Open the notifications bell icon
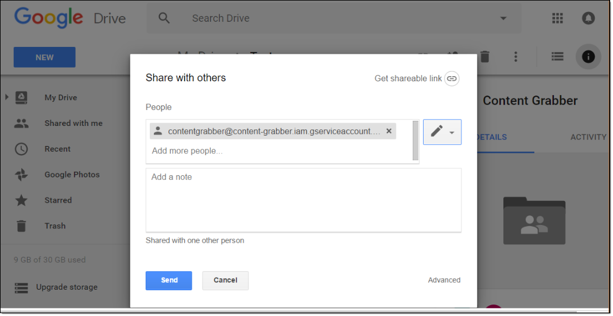The height and width of the screenshot is (316, 613). [588, 18]
